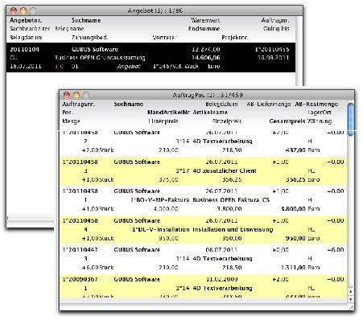This screenshot has height=320, width=363.
Task: Click scroll up arrow in AuftragPos window
Action: (x=351, y=292)
